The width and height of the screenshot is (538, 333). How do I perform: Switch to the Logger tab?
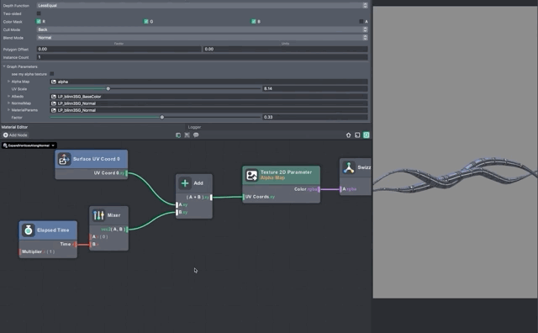pyautogui.click(x=194, y=127)
